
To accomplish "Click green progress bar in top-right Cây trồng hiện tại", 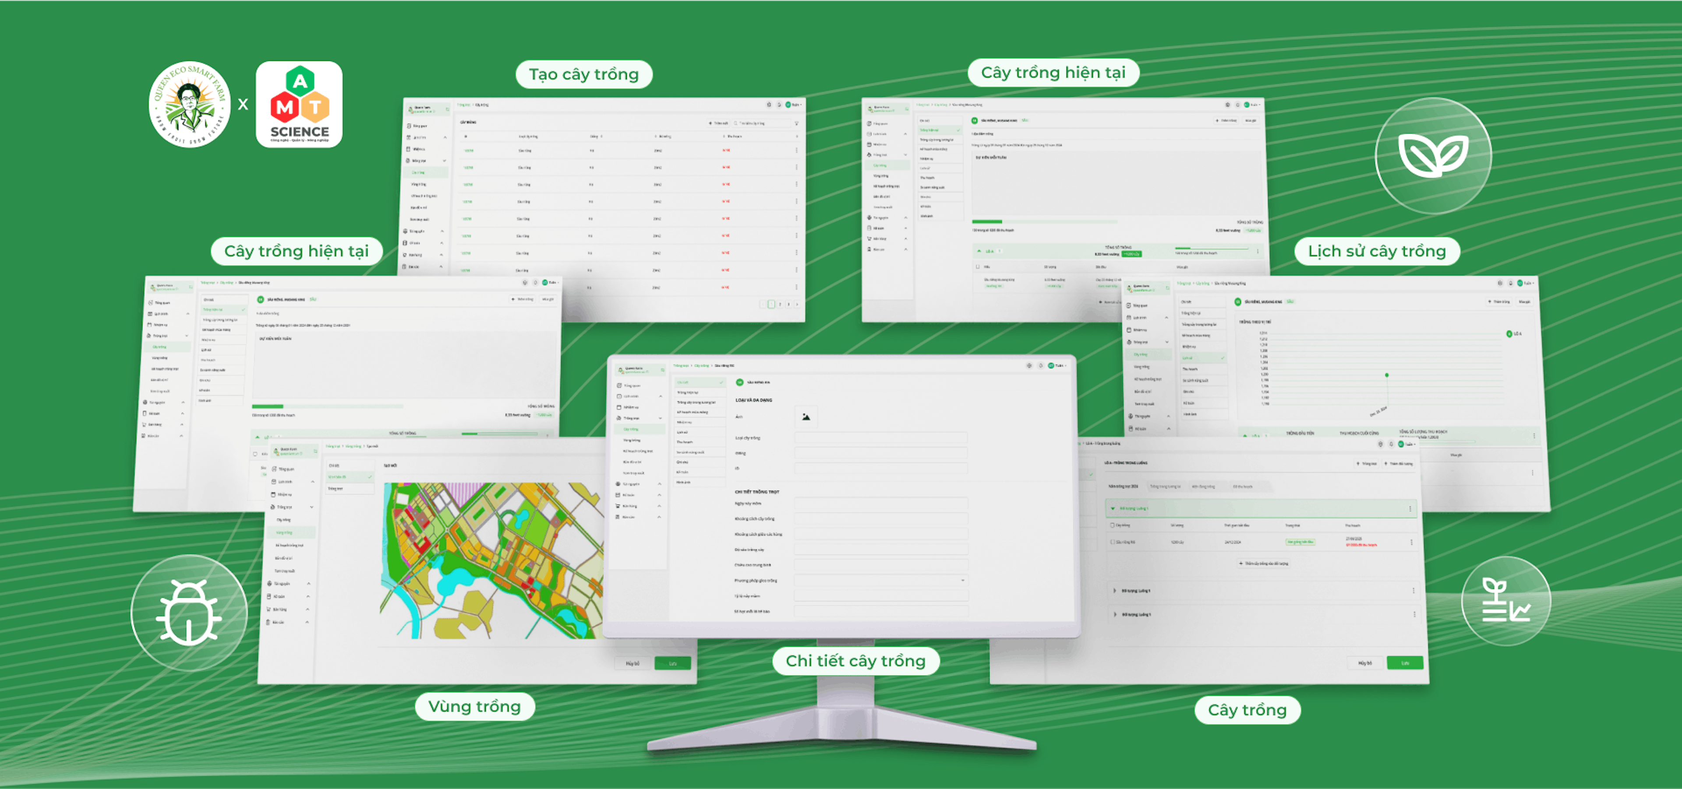I will [986, 222].
